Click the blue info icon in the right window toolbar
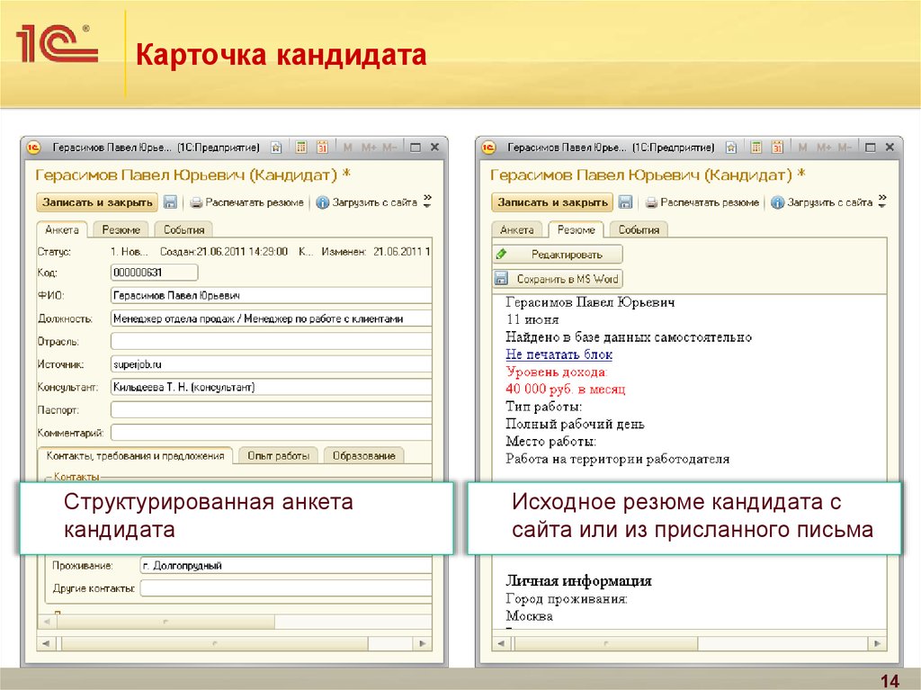The image size is (921, 690). (x=778, y=203)
